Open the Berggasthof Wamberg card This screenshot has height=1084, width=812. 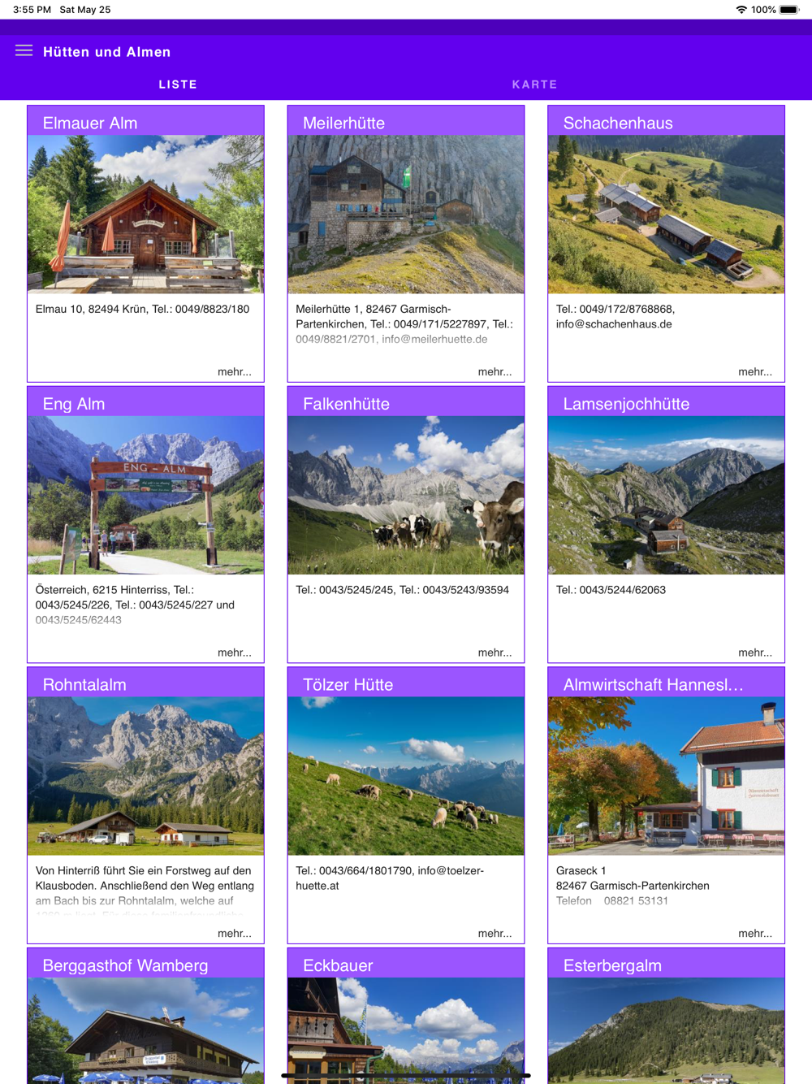coord(145,1016)
